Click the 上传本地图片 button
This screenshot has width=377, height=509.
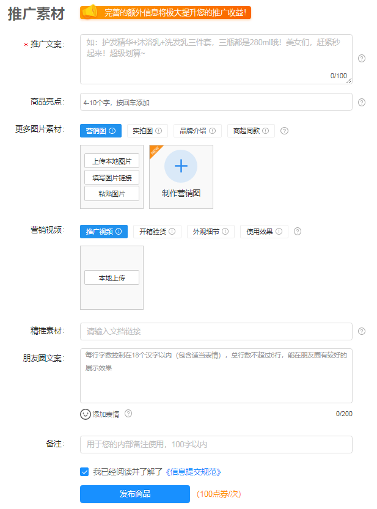[x=112, y=161]
